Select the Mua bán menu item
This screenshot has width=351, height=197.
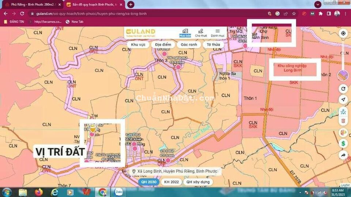185,33
